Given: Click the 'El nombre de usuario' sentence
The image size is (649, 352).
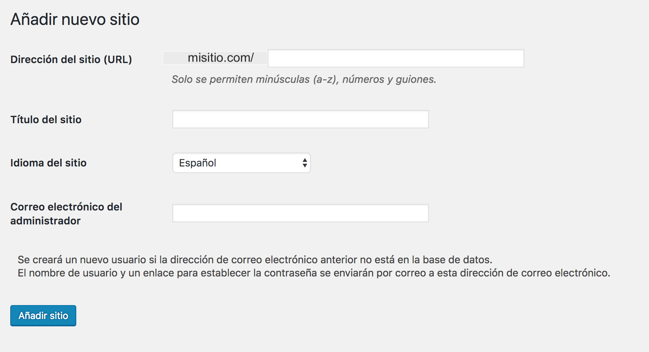Looking at the screenshot, I should coord(313,273).
